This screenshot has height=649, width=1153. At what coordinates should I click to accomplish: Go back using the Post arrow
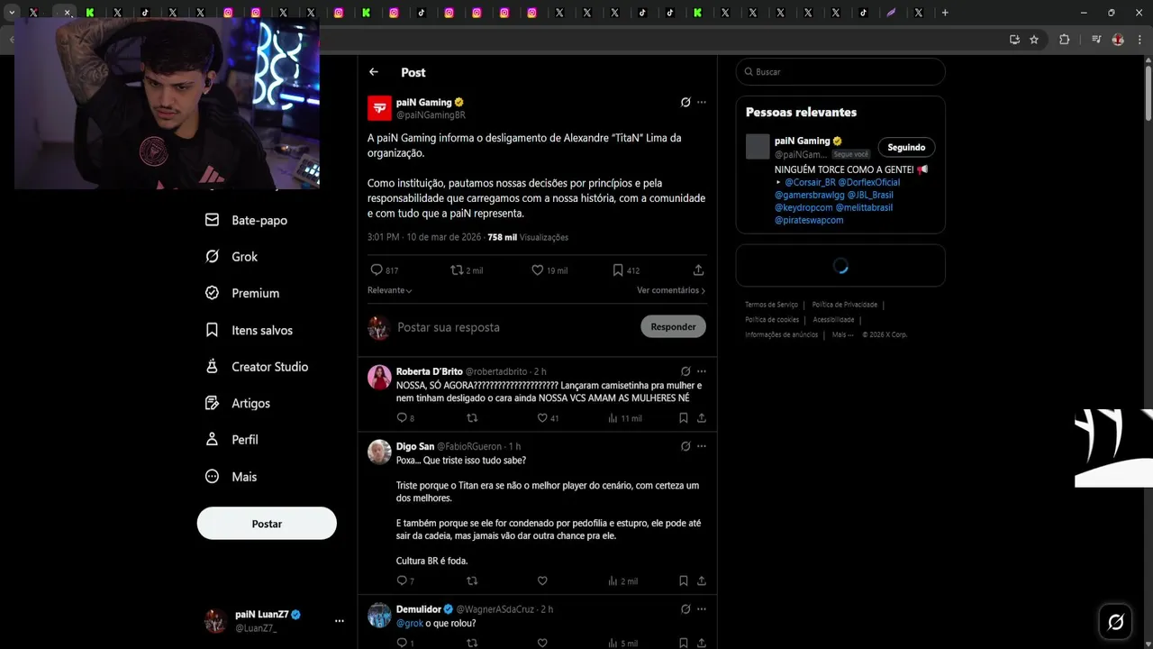pos(374,72)
